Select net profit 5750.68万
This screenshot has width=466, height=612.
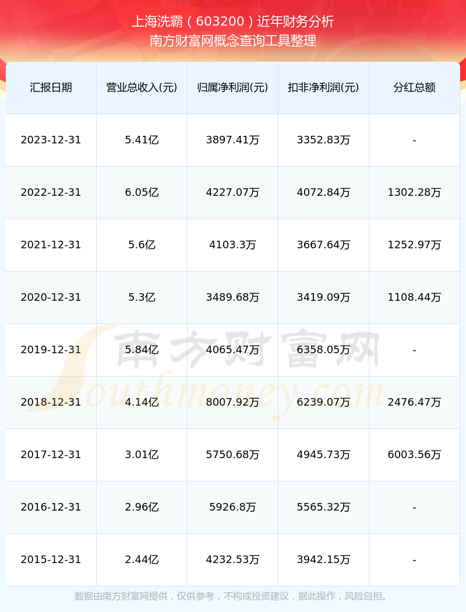[233, 455]
